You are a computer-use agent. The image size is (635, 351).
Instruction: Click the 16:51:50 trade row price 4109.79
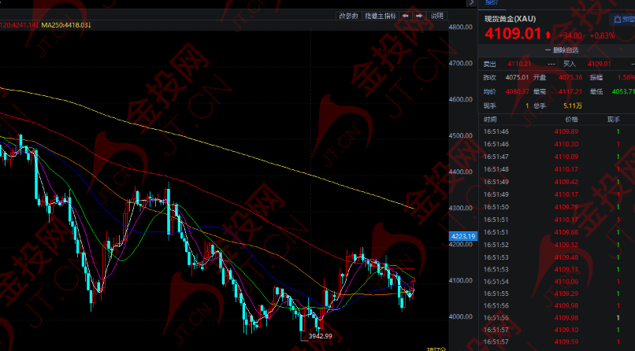[x=566, y=207]
